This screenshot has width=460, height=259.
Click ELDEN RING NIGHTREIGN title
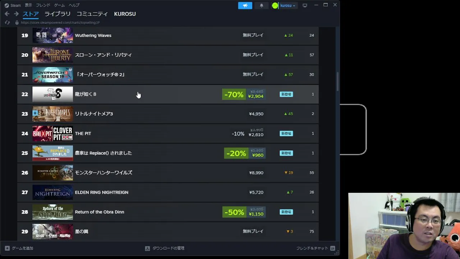pos(102,192)
